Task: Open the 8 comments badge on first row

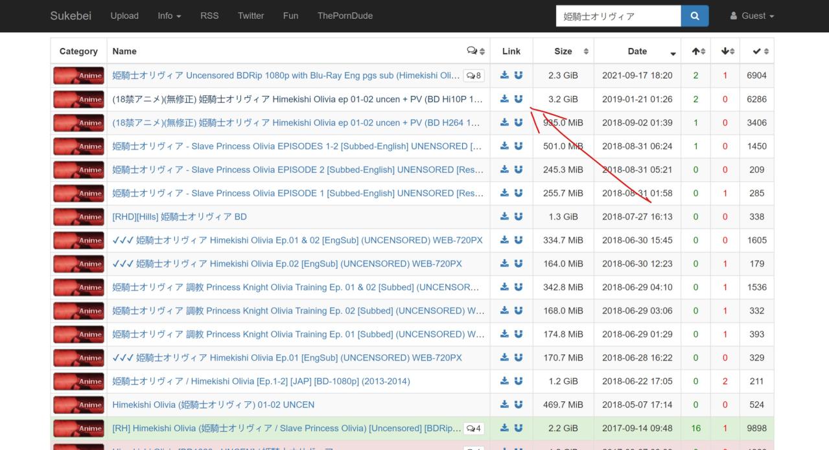Action: point(474,76)
